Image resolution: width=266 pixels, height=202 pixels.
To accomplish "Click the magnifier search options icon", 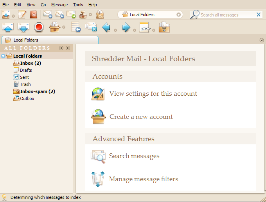I will 194,15.
